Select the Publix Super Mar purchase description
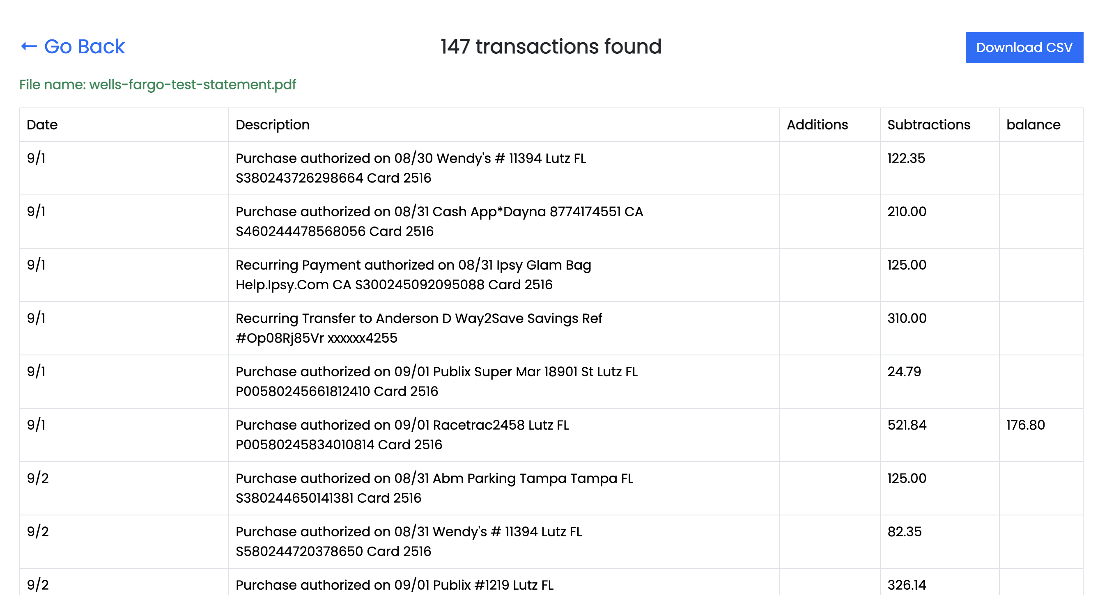The width and height of the screenshot is (1107, 595). click(436, 381)
